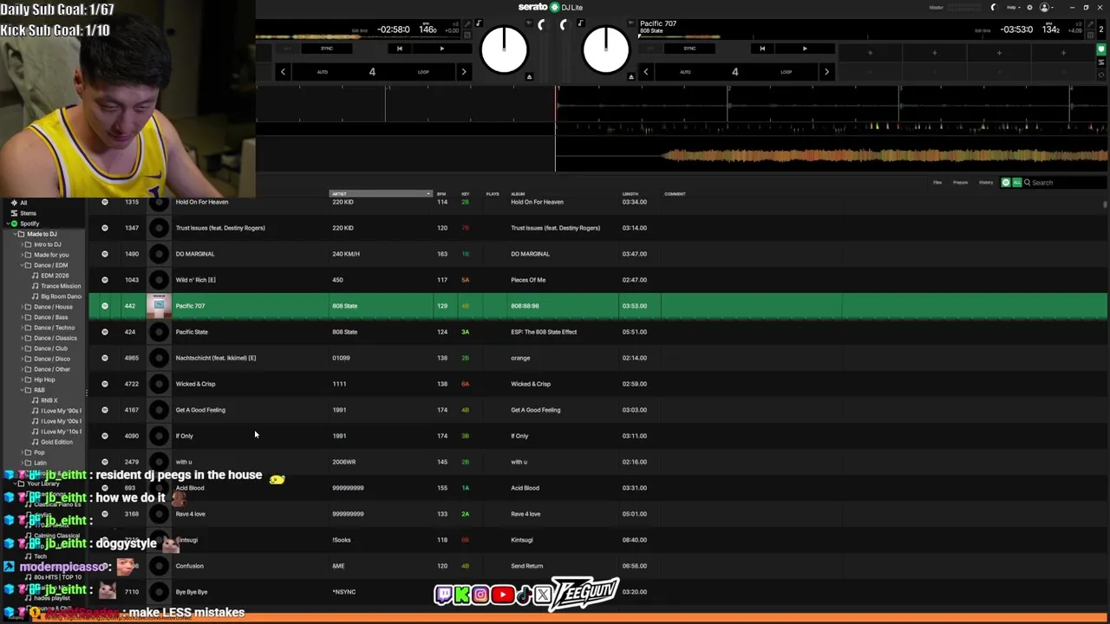The height and width of the screenshot is (624, 1110).
Task: Click Spotify icon on Wicked & Crisp row
Action: click(x=105, y=384)
